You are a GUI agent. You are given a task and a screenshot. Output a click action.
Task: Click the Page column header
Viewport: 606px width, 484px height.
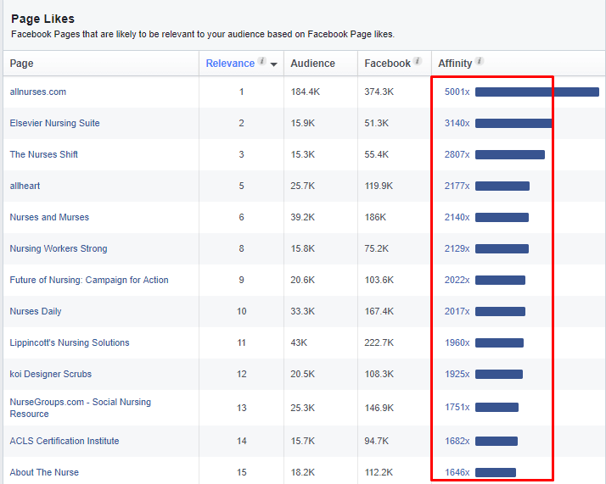point(22,64)
